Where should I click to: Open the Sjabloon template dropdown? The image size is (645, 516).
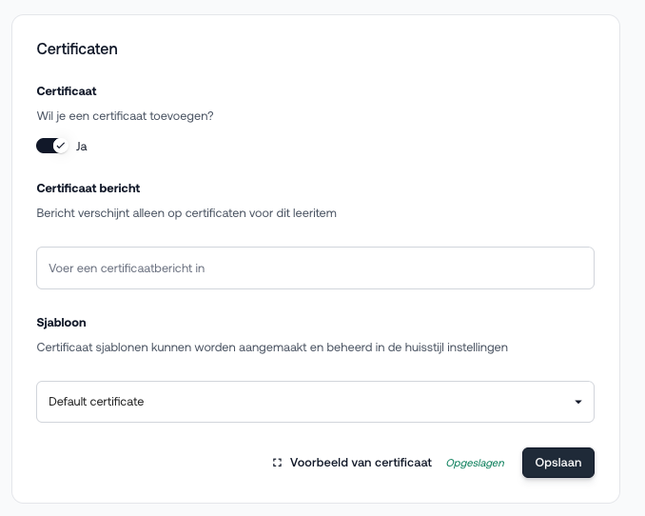[315, 402]
